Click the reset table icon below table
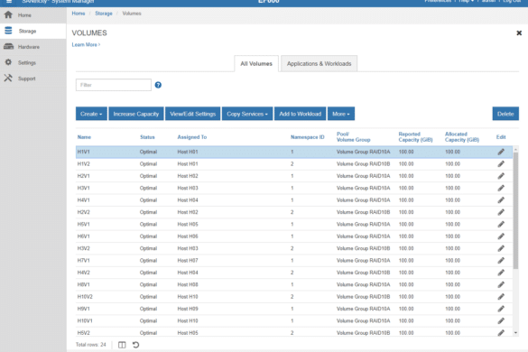The width and height of the screenshot is (528, 352). [135, 345]
